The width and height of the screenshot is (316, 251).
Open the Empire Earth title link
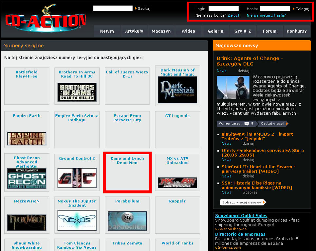pyautogui.click(x=27, y=116)
